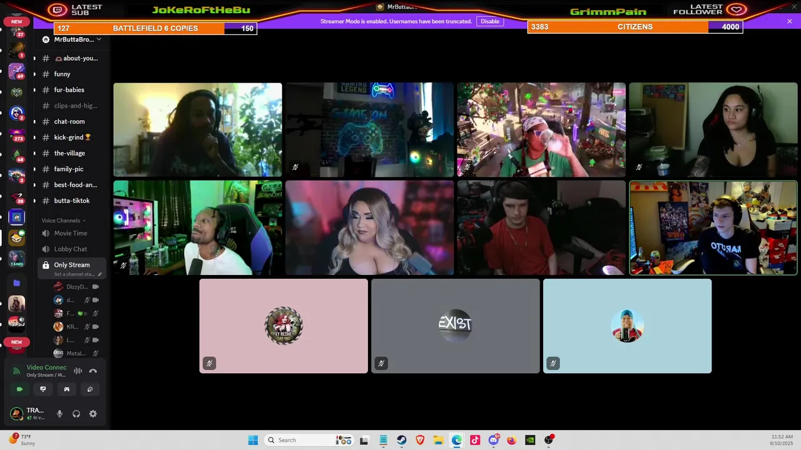Join the Movie Time voice channel
This screenshot has height=450, width=801.
(71, 233)
